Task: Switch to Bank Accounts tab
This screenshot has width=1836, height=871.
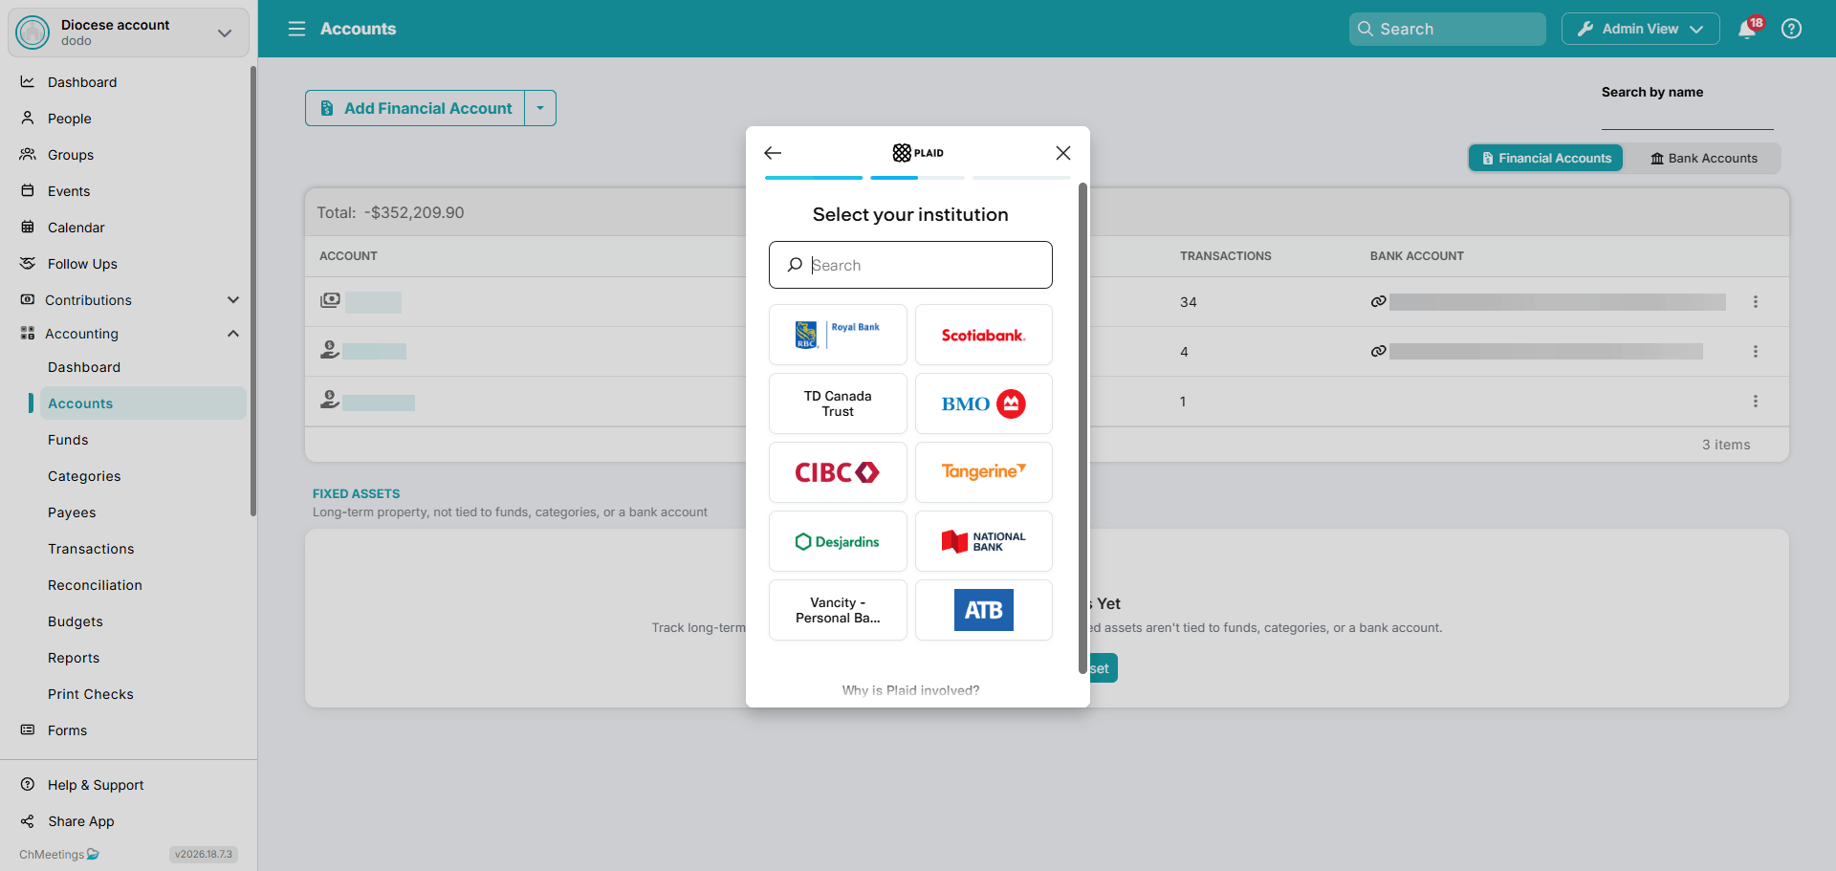Action: (x=1704, y=158)
